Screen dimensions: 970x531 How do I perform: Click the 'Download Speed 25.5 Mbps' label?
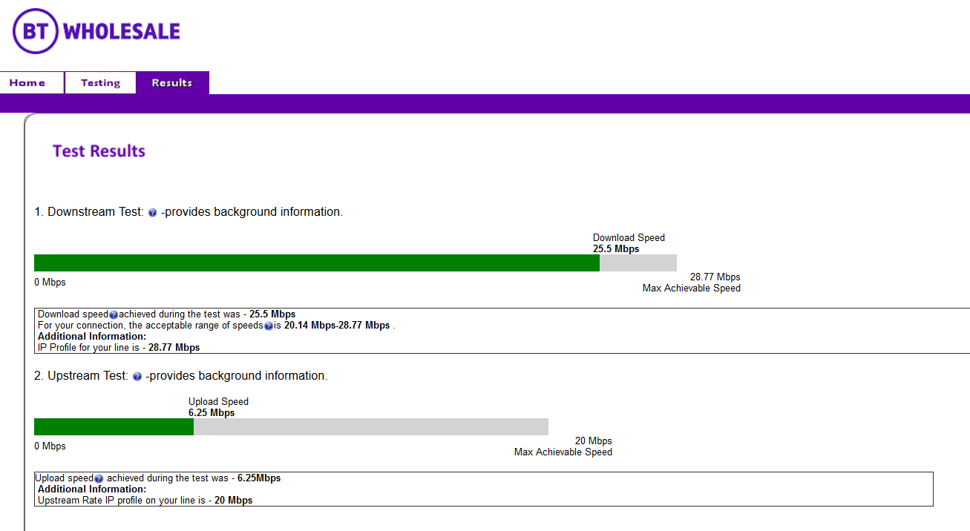628,243
